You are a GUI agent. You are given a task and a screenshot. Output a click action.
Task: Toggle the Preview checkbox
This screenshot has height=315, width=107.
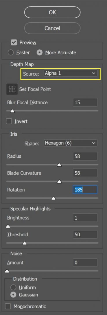14,43
